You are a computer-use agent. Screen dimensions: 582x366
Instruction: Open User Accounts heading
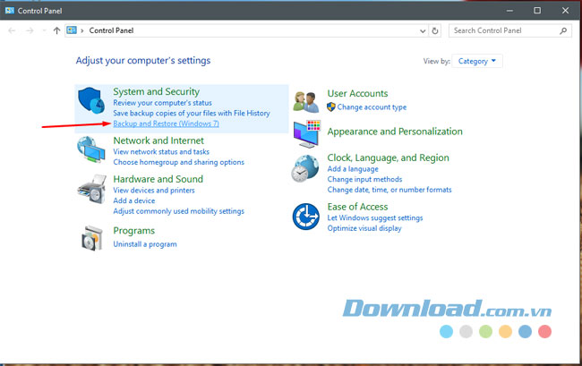(x=357, y=93)
